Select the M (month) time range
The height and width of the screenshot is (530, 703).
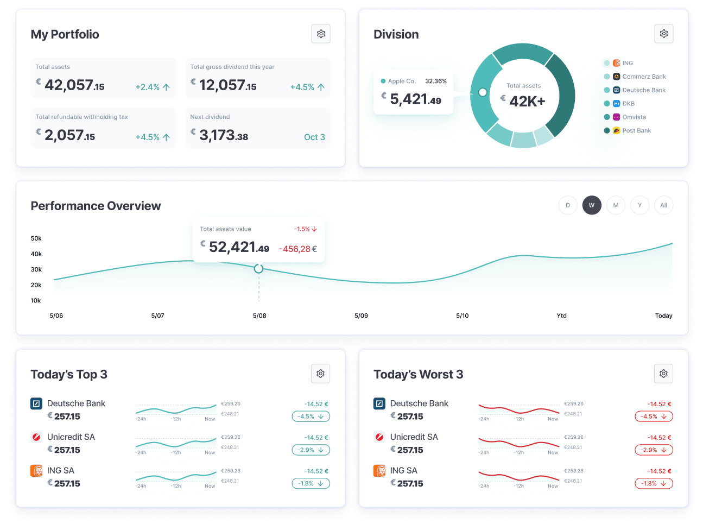click(616, 205)
